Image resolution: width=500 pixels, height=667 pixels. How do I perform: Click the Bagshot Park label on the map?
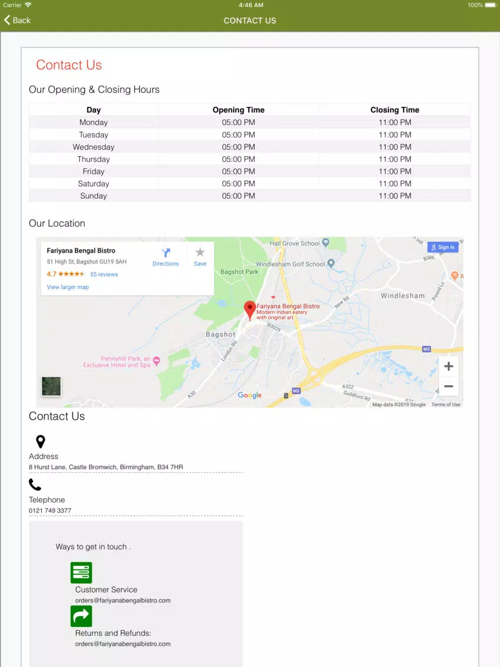[239, 272]
